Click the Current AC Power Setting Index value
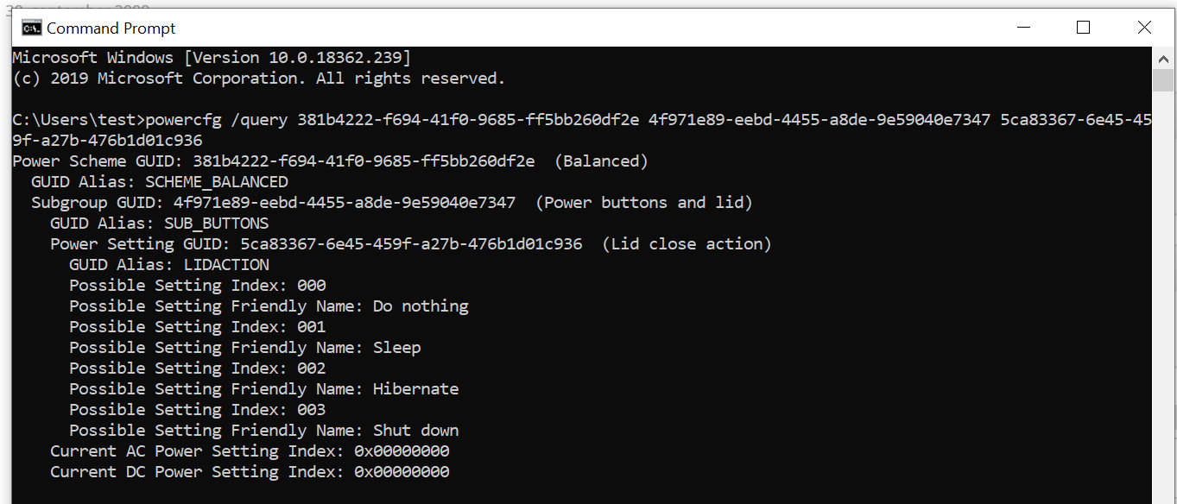Image resolution: width=1177 pixels, height=504 pixels. coord(402,451)
